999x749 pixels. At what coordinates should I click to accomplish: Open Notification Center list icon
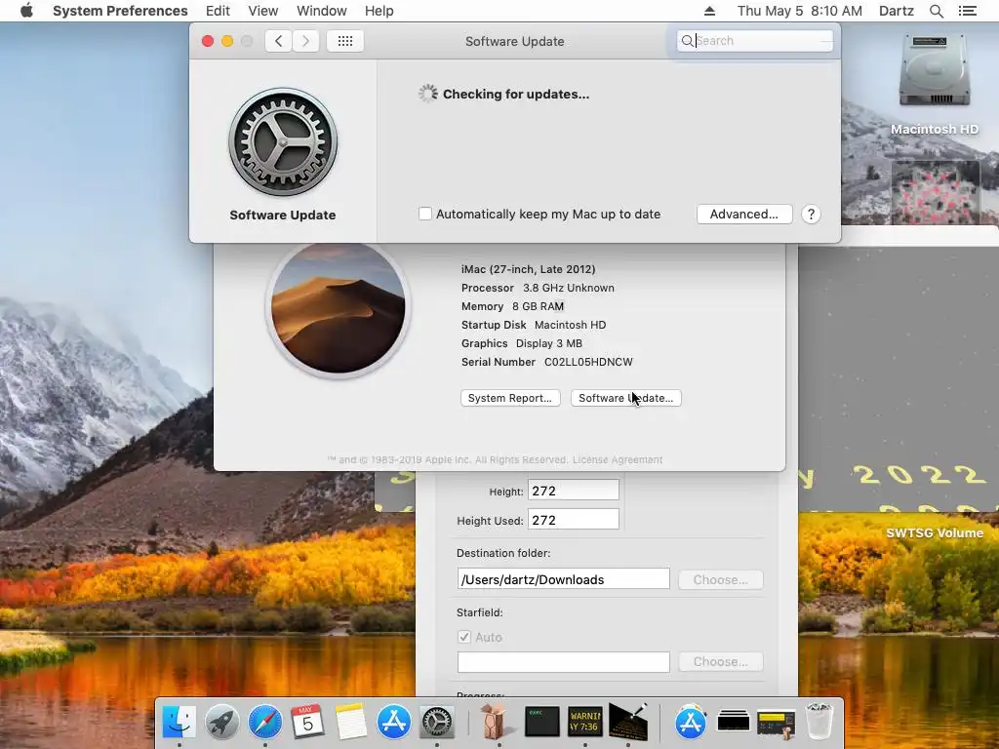pos(967,11)
